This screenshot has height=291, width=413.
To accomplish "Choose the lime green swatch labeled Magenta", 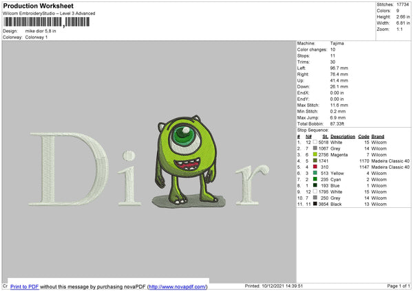I will click(315, 154).
